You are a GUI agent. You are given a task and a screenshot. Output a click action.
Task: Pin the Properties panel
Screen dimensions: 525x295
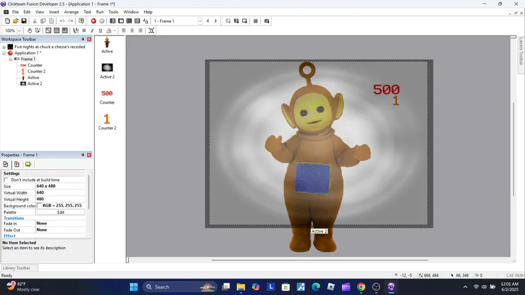[83, 155]
